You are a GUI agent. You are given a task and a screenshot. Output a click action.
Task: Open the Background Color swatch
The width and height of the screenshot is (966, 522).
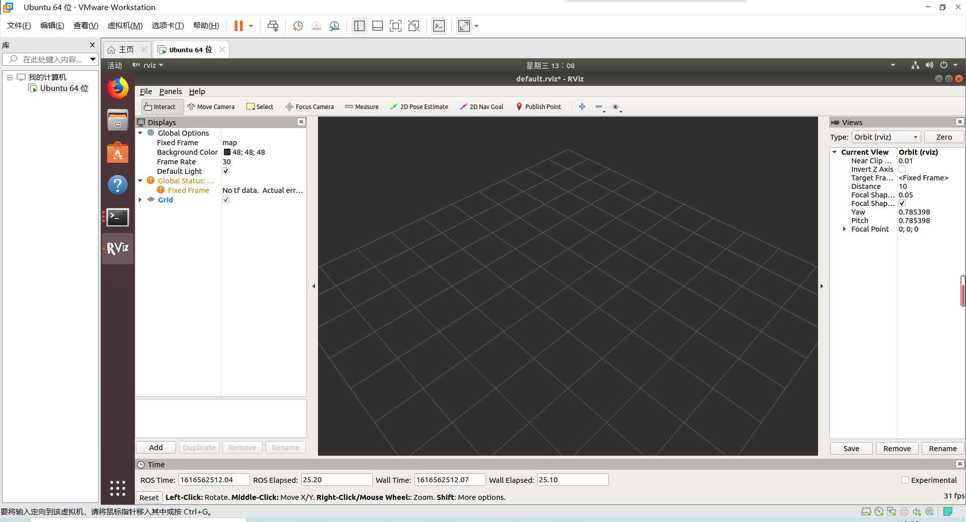(x=227, y=152)
